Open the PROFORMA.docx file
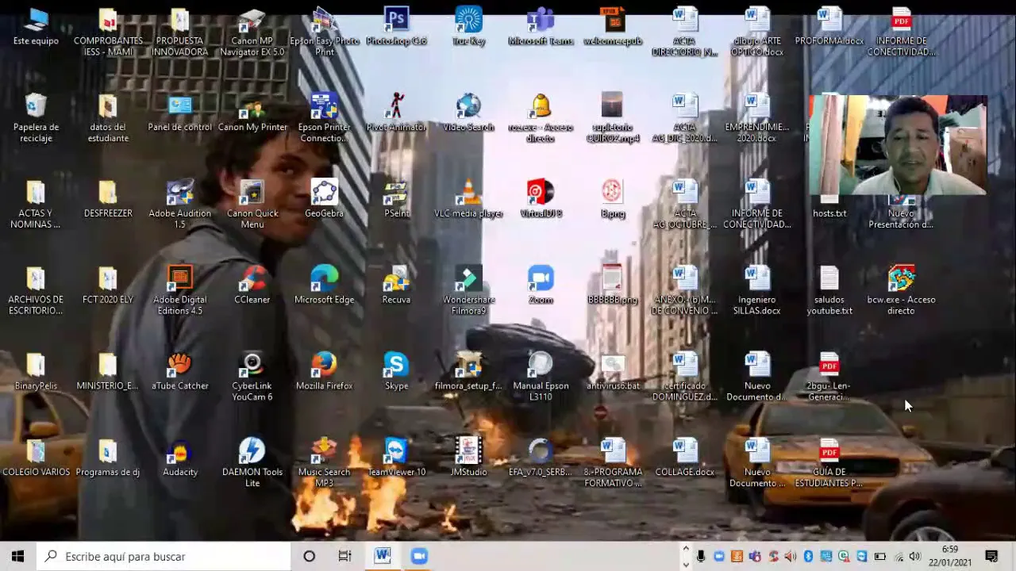The image size is (1016, 571). (829, 26)
